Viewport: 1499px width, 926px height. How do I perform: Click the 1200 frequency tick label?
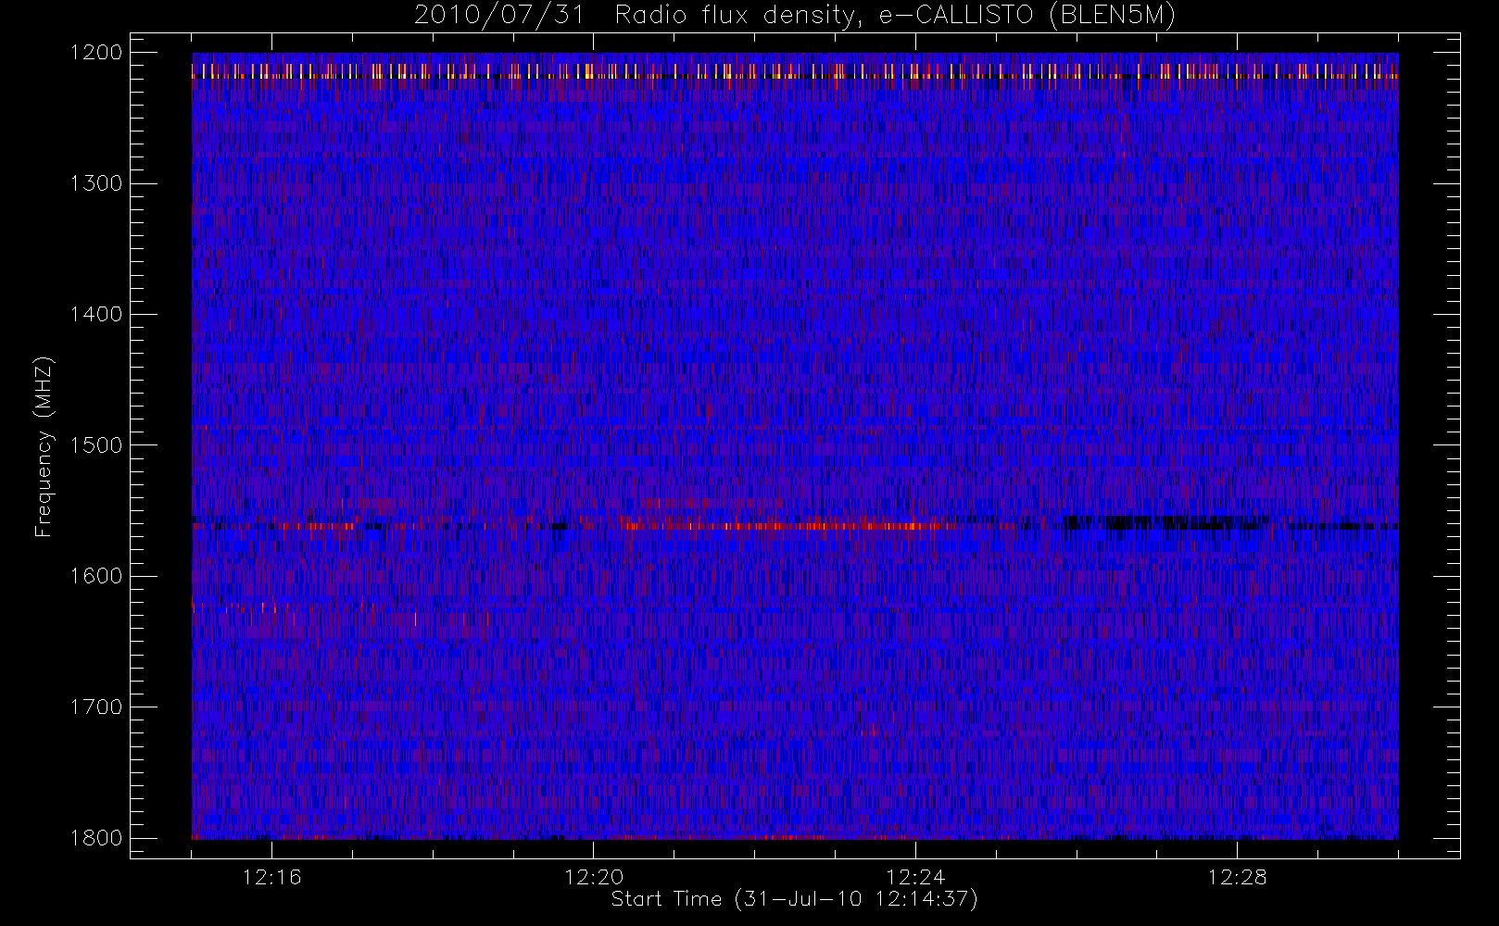(96, 53)
